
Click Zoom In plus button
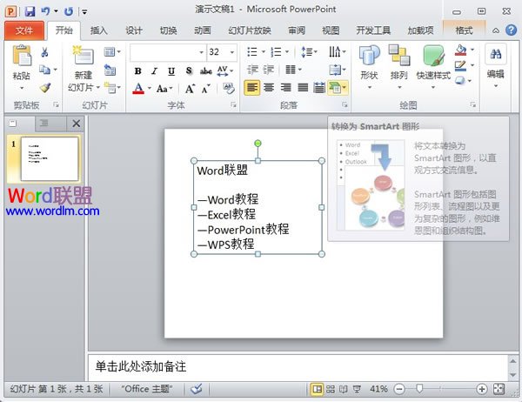click(x=482, y=389)
